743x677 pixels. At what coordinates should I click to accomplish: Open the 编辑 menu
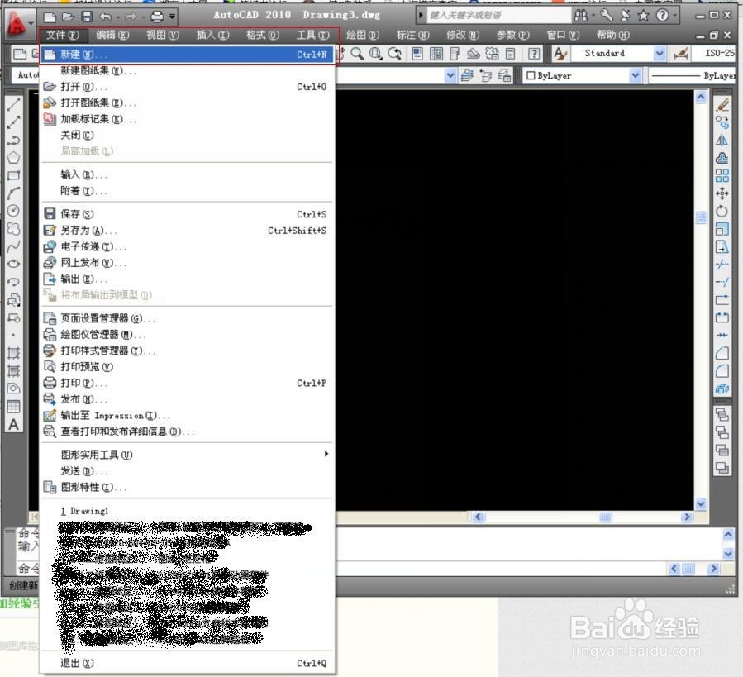(112, 35)
